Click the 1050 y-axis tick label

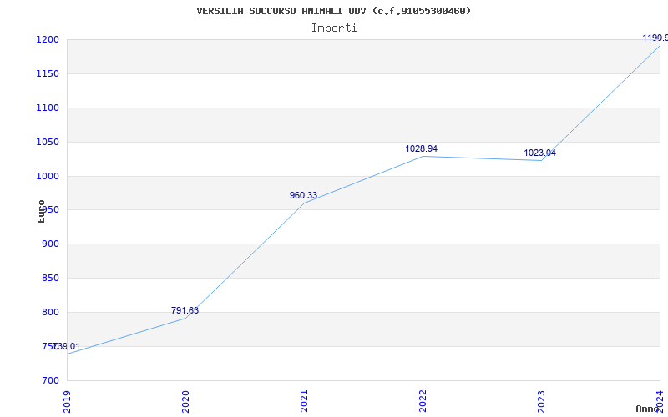click(48, 142)
